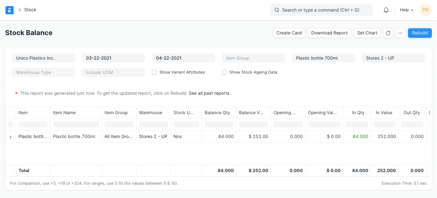Open the Item Group filter dropdown
437x198 pixels.
pos(253,58)
